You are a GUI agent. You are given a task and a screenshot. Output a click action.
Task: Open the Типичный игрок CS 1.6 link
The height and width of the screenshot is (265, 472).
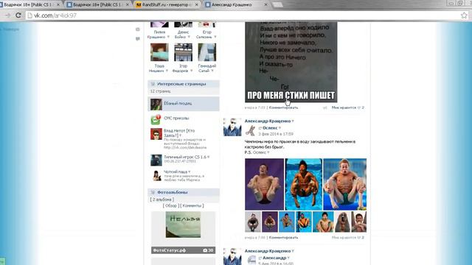point(185,157)
